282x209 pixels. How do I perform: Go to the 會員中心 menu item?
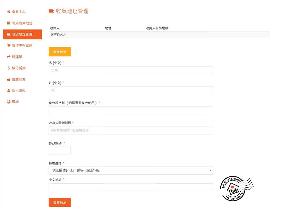19,12
